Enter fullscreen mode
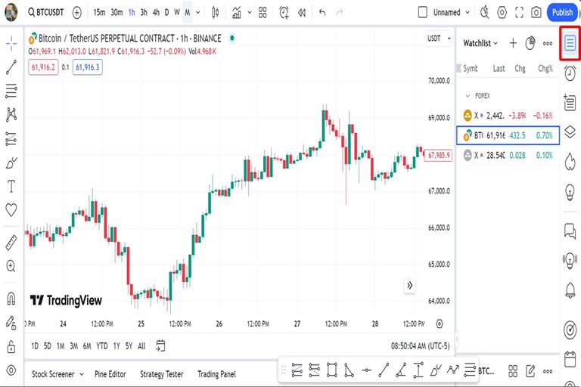Image resolution: width=581 pixels, height=387 pixels. (520, 13)
